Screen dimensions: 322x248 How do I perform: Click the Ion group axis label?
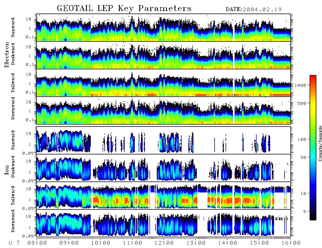(7, 170)
